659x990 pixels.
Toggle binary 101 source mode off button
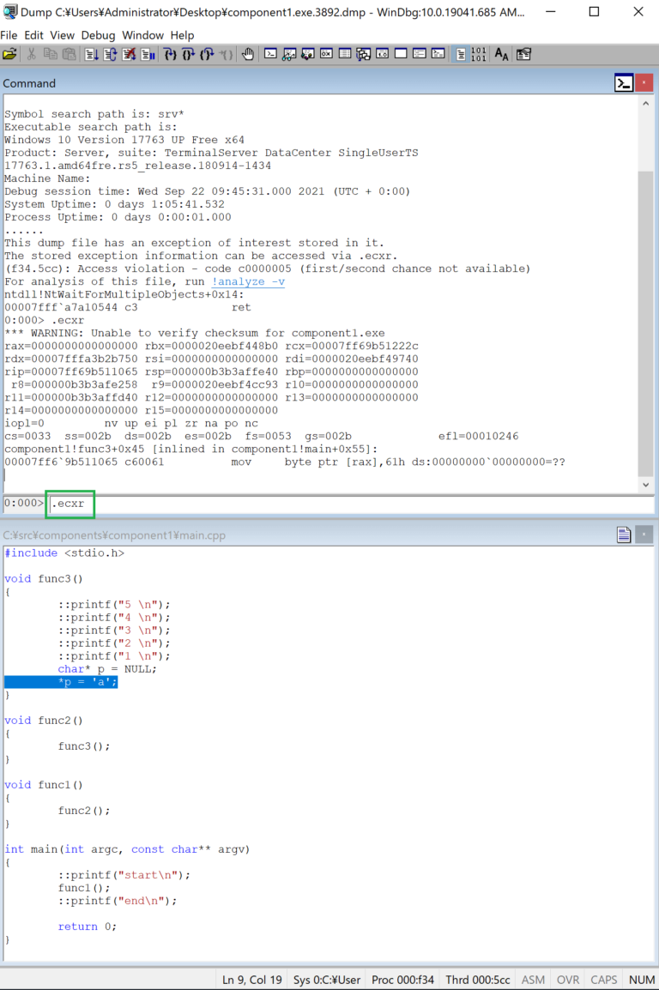click(x=479, y=54)
